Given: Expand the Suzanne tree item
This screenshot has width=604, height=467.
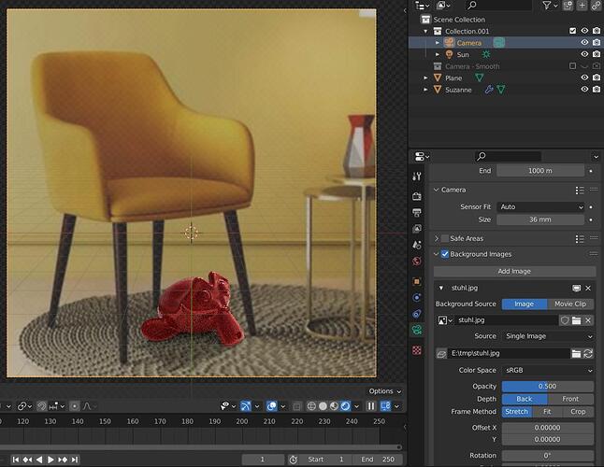Looking at the screenshot, I should (425, 90).
